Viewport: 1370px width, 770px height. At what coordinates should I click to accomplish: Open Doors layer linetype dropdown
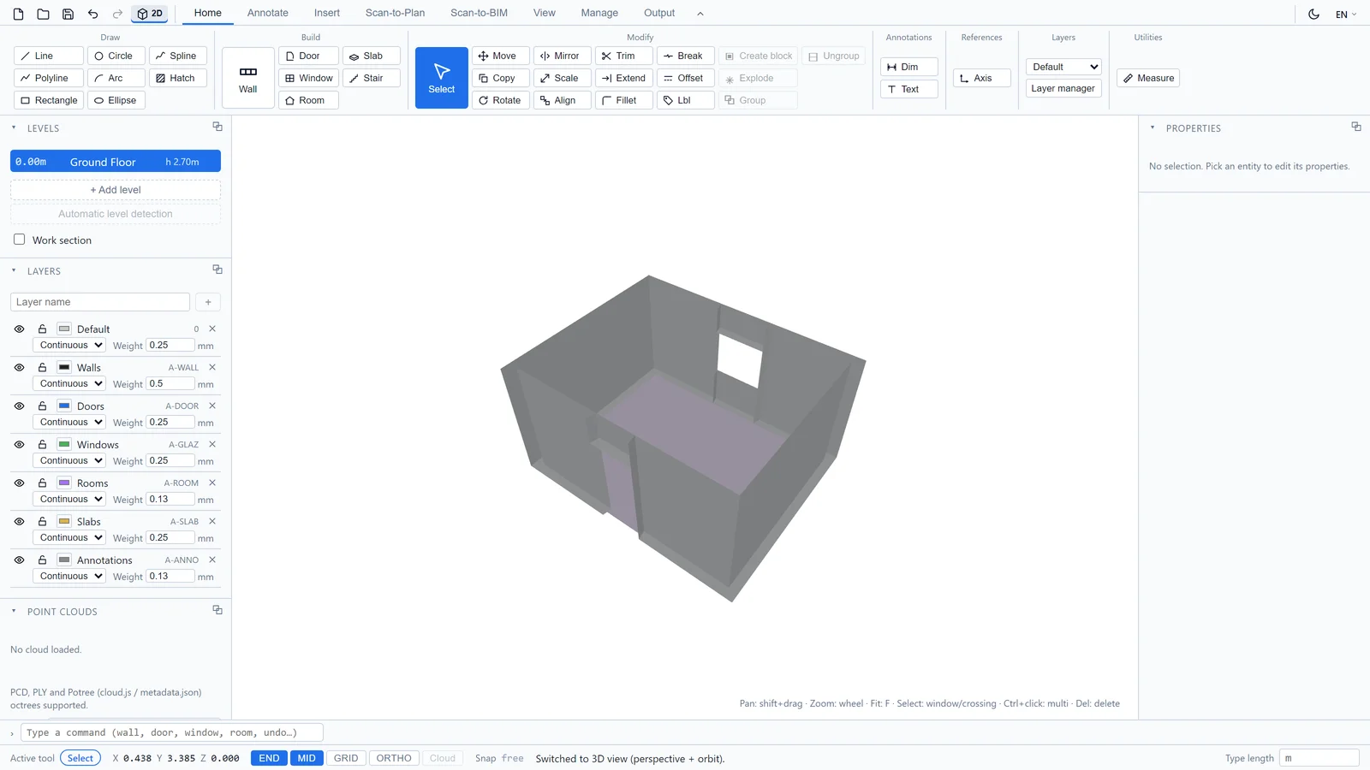click(68, 422)
